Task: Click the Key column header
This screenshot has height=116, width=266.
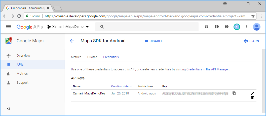Action: point(165,86)
